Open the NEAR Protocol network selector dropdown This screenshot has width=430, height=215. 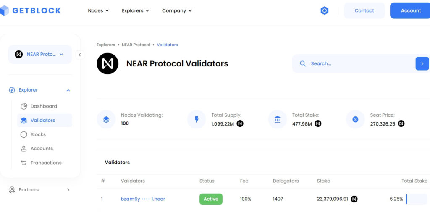(40, 54)
